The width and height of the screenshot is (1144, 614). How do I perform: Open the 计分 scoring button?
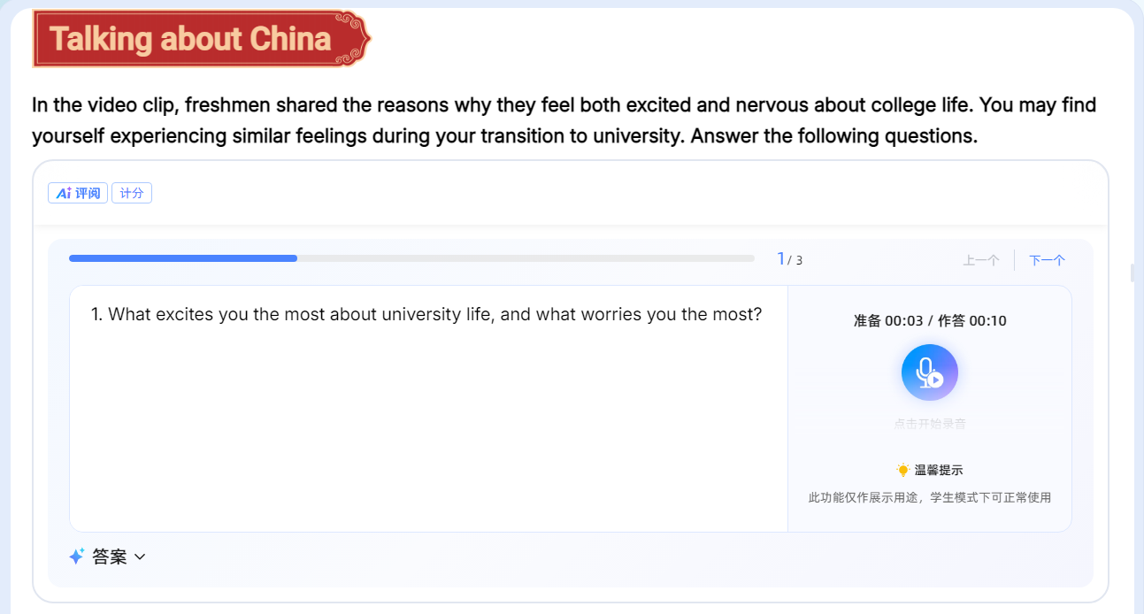pos(132,193)
